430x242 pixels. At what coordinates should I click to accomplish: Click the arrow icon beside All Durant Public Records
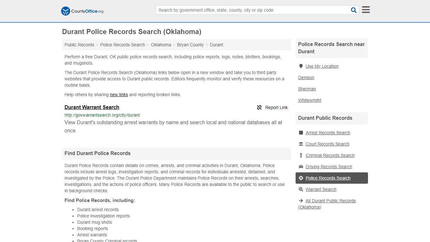tap(301, 201)
